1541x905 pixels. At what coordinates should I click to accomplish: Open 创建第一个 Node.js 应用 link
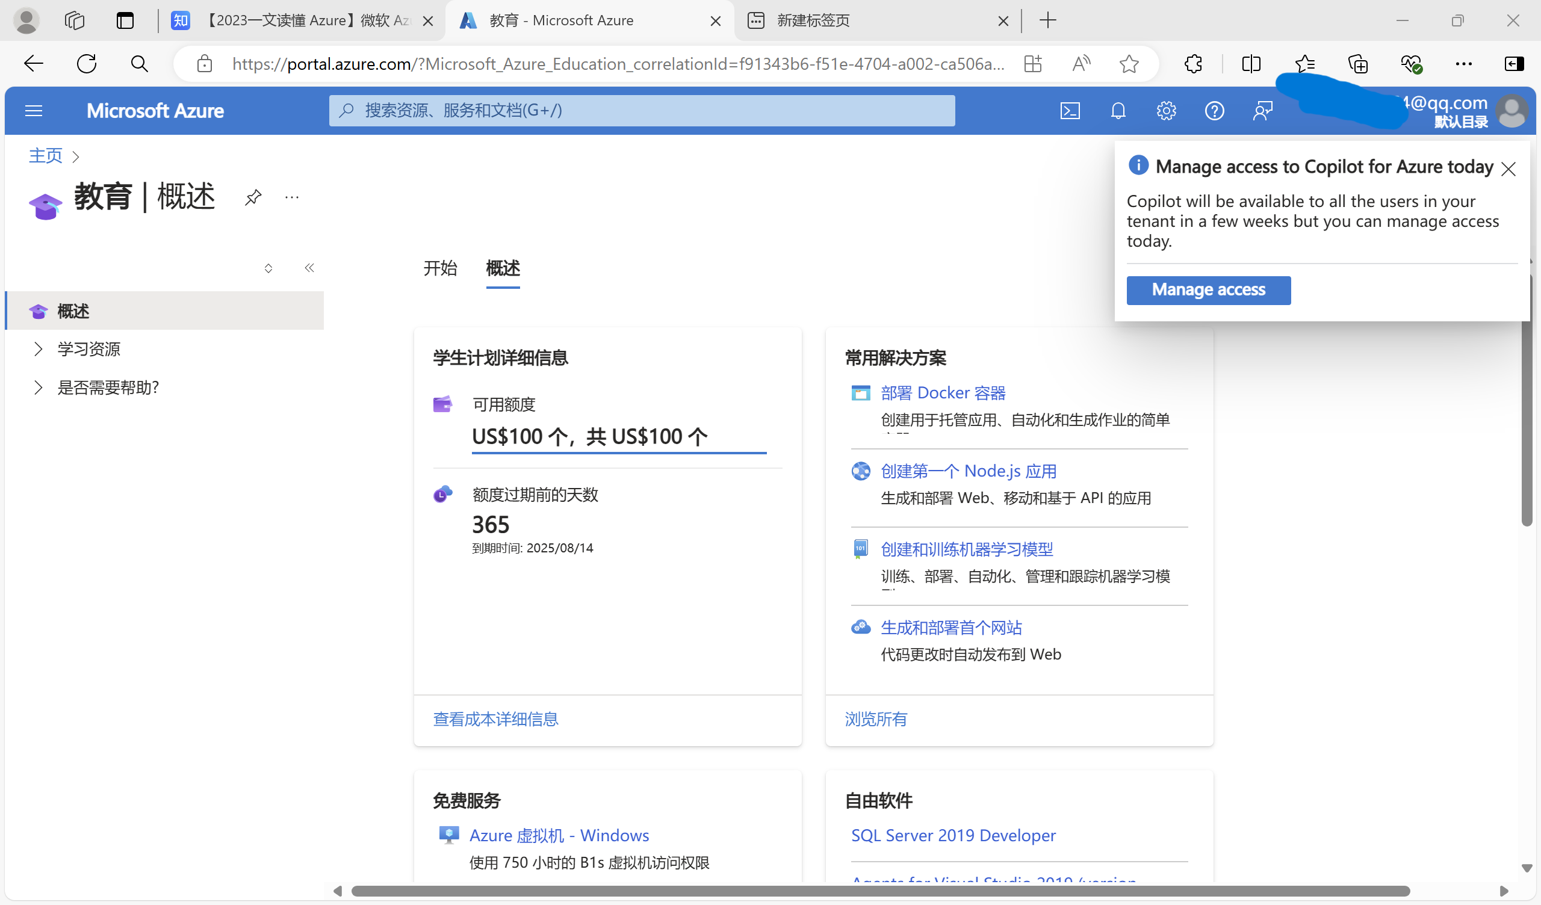click(x=969, y=471)
